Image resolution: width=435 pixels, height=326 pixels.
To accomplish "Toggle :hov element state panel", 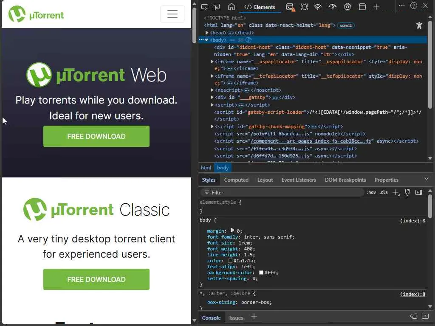I will point(371,192).
